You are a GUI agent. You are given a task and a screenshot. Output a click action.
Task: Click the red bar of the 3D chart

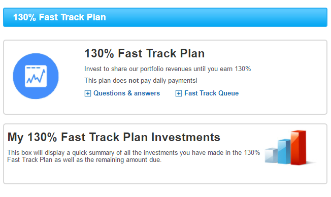[298, 147]
